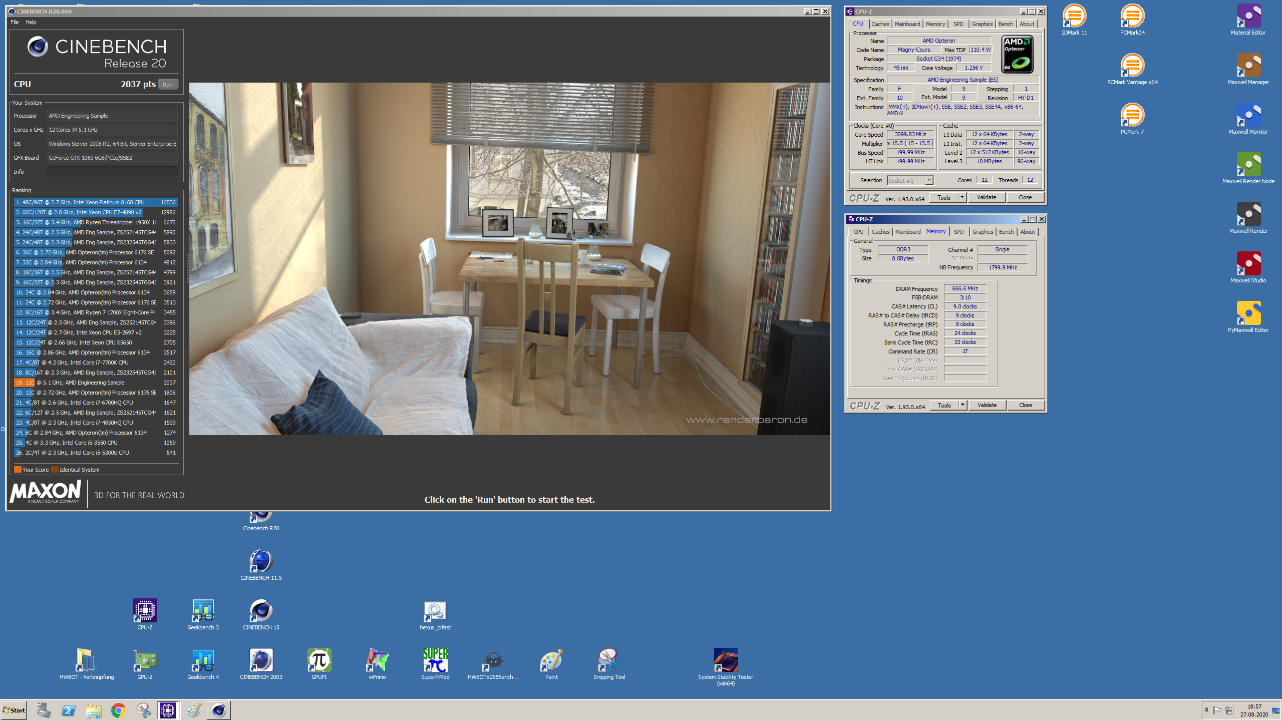This screenshot has height=721, width=1282.
Task: Open Socket #1 selection dropdown
Action: click(x=910, y=181)
